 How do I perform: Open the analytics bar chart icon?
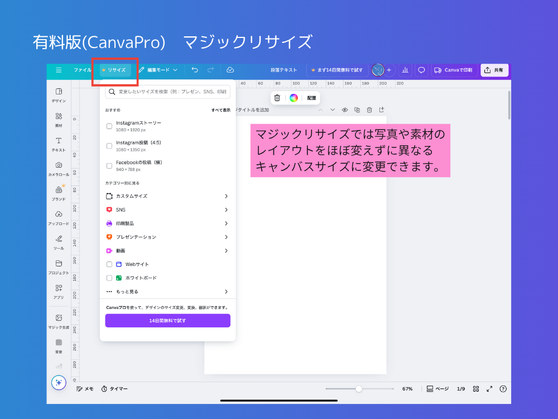405,70
